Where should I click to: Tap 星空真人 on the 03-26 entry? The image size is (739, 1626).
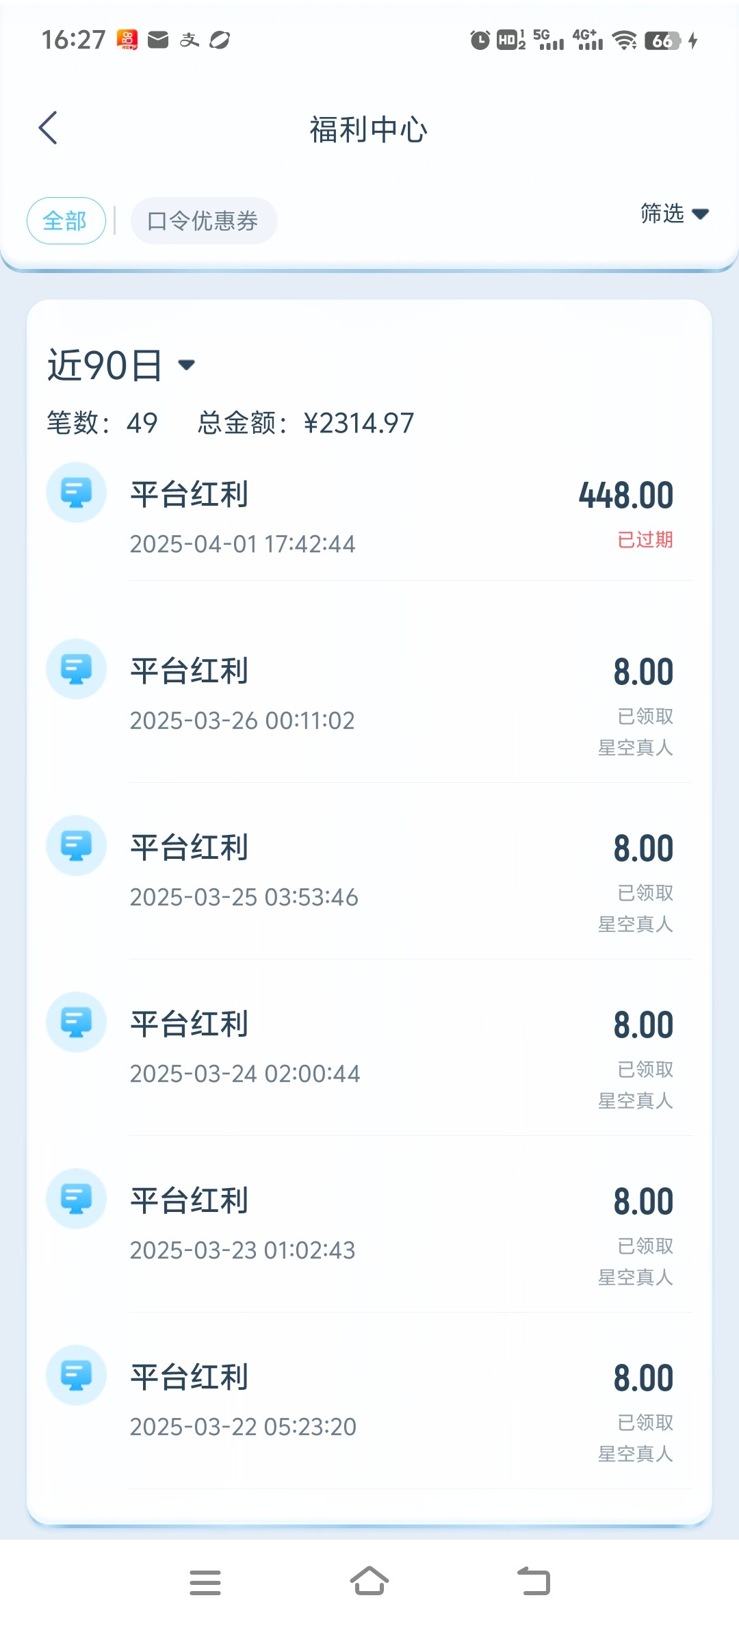tap(635, 748)
